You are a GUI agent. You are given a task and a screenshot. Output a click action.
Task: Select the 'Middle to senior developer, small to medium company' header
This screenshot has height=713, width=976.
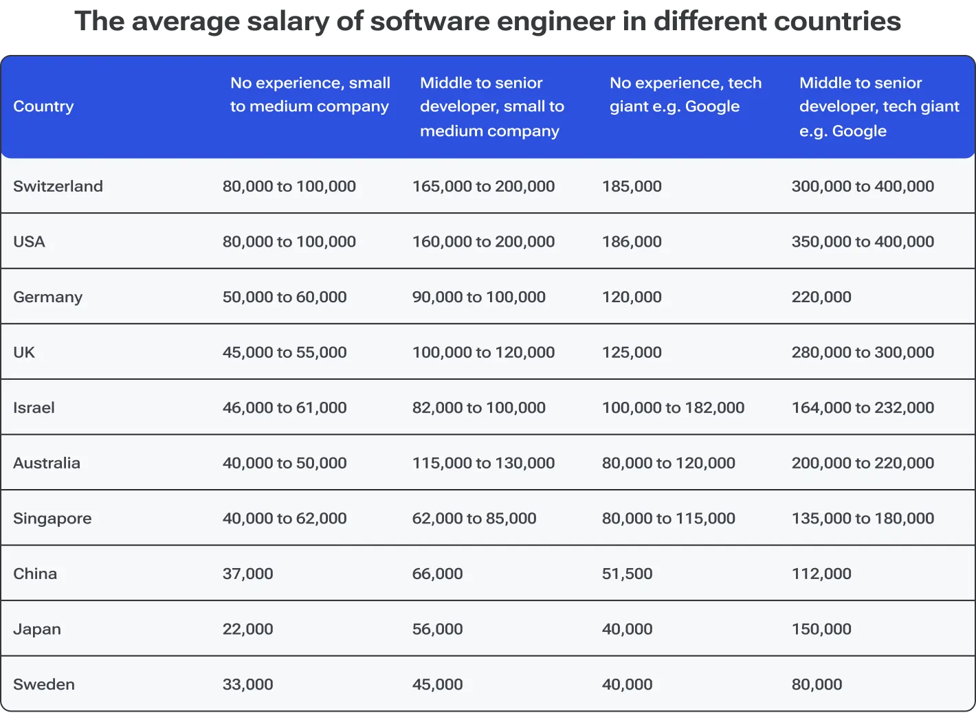click(x=491, y=106)
